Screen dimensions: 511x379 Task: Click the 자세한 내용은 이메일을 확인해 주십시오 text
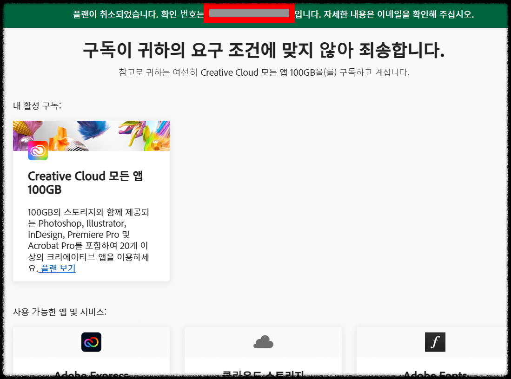click(x=398, y=14)
